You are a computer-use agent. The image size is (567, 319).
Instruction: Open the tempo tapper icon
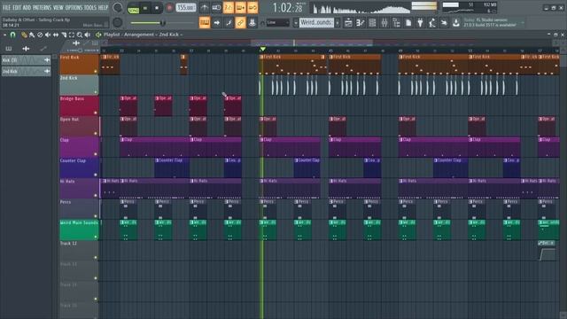click(x=432, y=23)
